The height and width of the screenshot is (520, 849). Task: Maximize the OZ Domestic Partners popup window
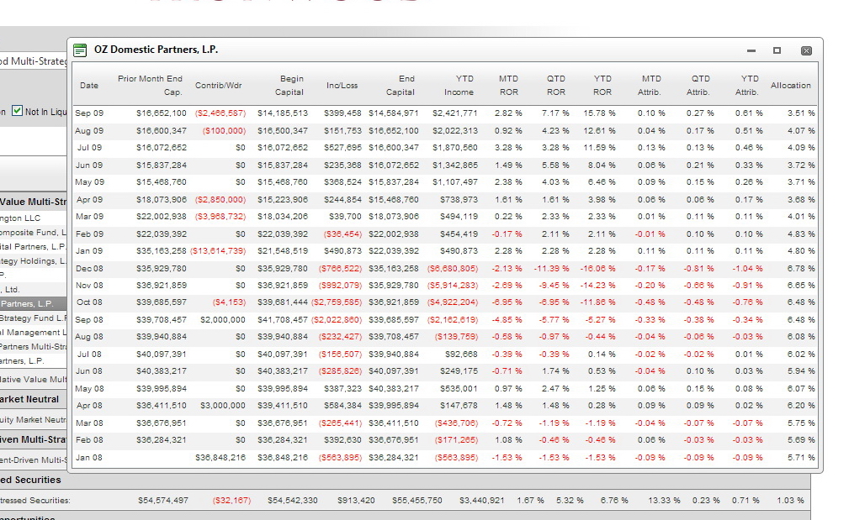[x=777, y=50]
